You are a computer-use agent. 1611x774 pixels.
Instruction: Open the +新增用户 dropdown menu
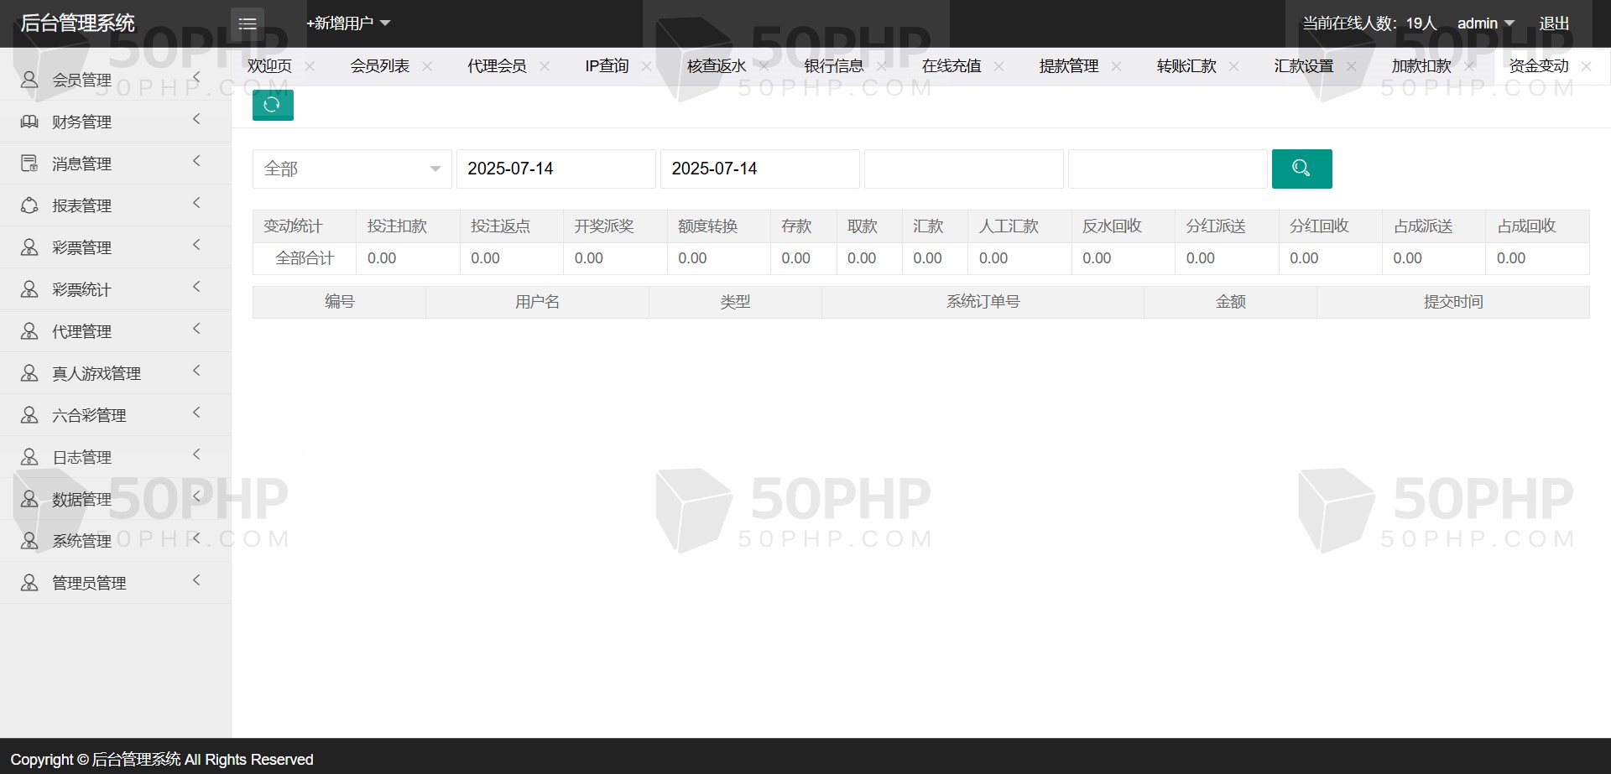pos(347,23)
